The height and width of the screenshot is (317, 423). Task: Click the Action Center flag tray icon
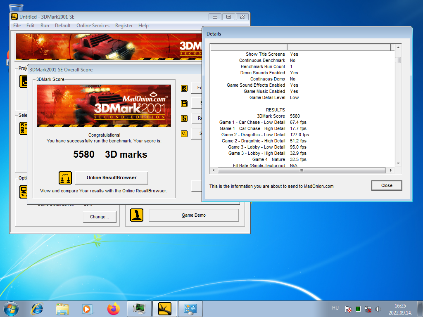[x=348, y=309]
